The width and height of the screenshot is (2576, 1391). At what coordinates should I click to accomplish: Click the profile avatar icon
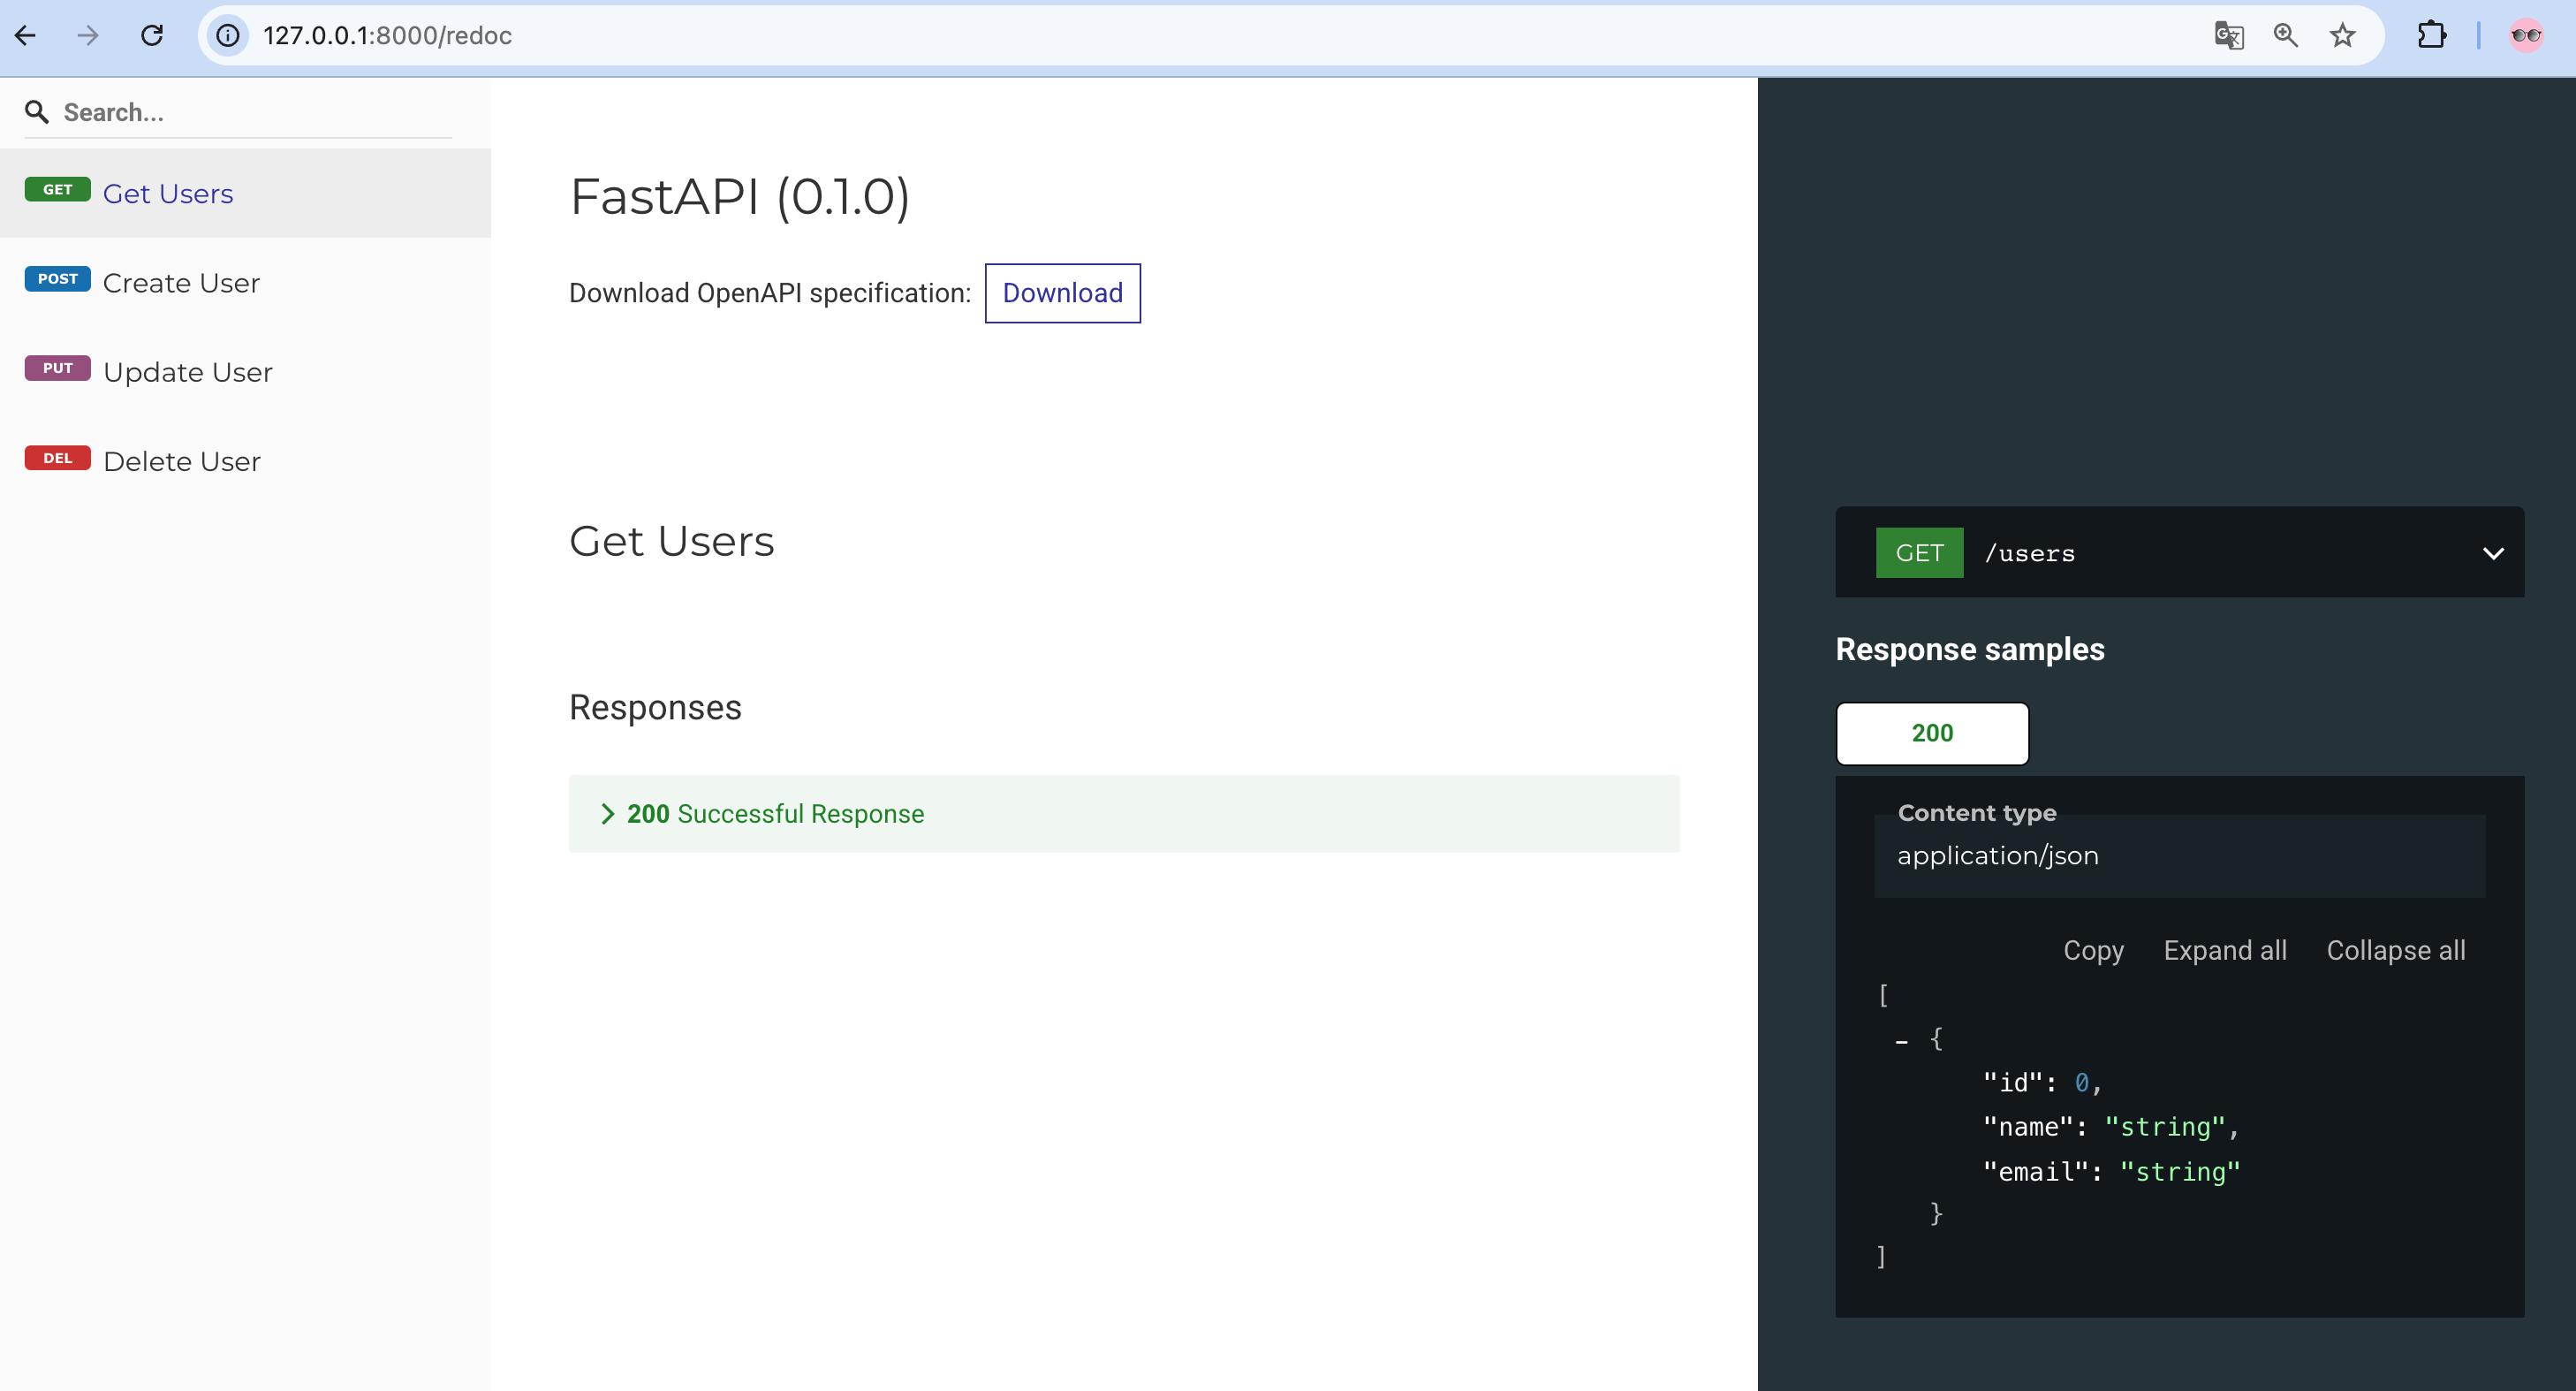tap(2526, 36)
